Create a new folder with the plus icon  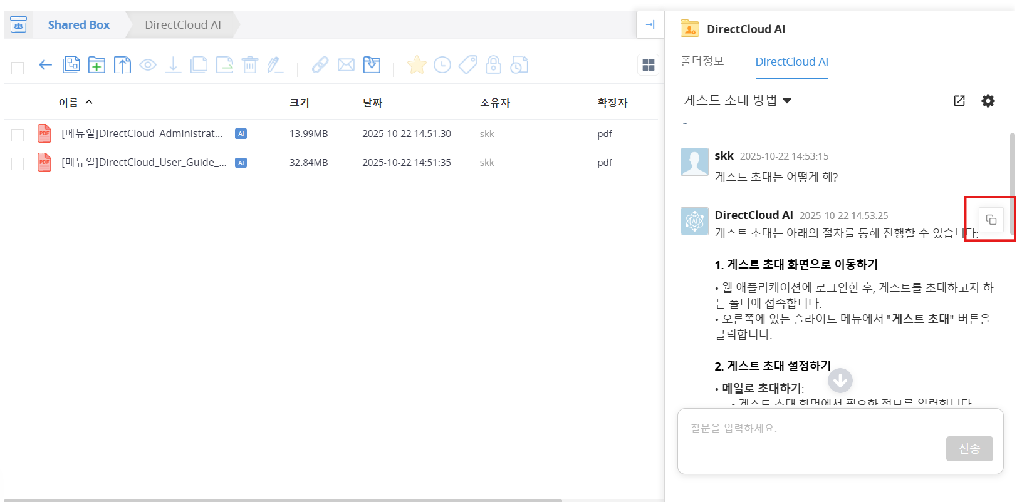coord(96,65)
